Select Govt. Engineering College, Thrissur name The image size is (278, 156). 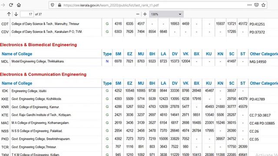pyautogui.click(x=34, y=147)
